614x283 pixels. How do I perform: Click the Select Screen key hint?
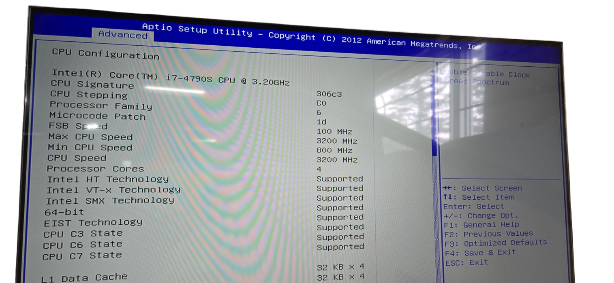(482, 188)
